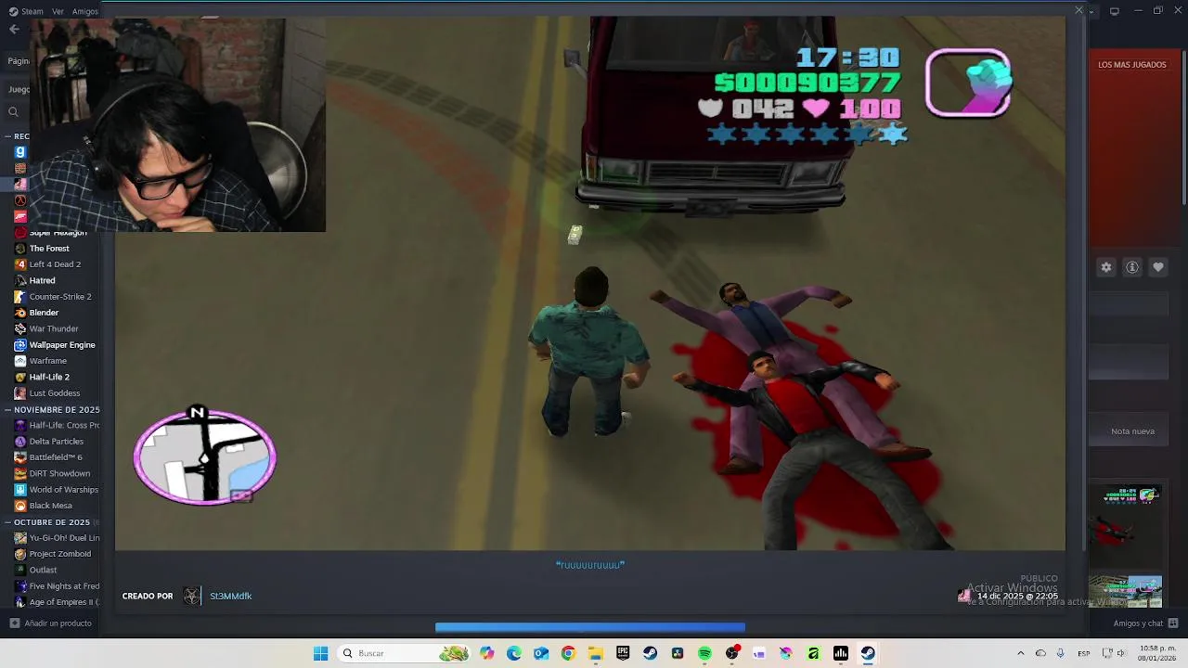Image resolution: width=1188 pixels, height=668 pixels.
Task: Open St3MMdfk creator profile link
Action: point(231,597)
